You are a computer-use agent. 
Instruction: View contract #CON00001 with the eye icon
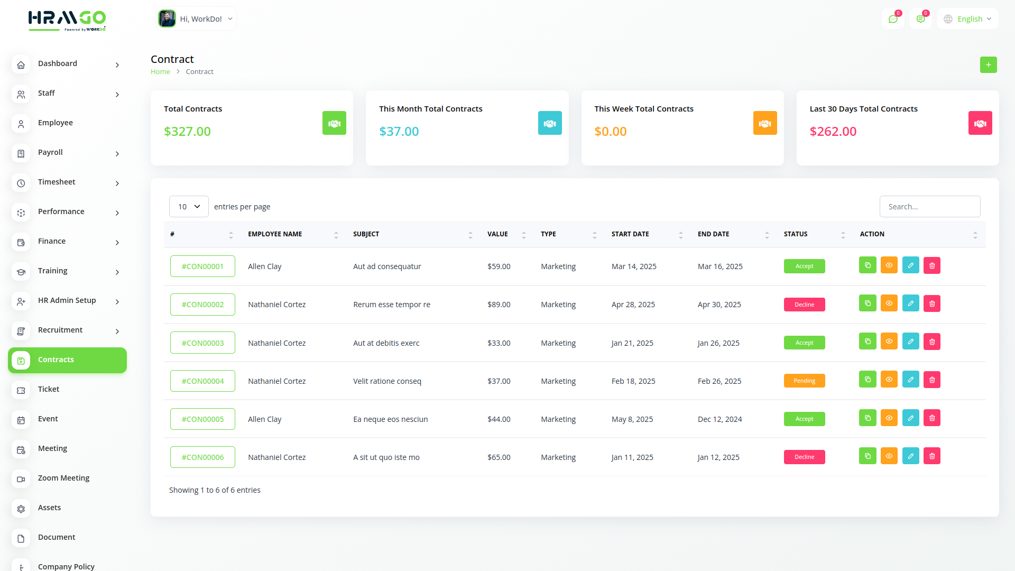click(x=889, y=265)
